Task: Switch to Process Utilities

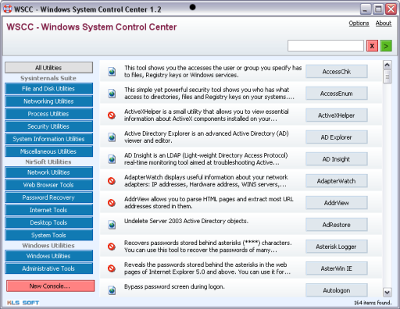Action: [48, 114]
